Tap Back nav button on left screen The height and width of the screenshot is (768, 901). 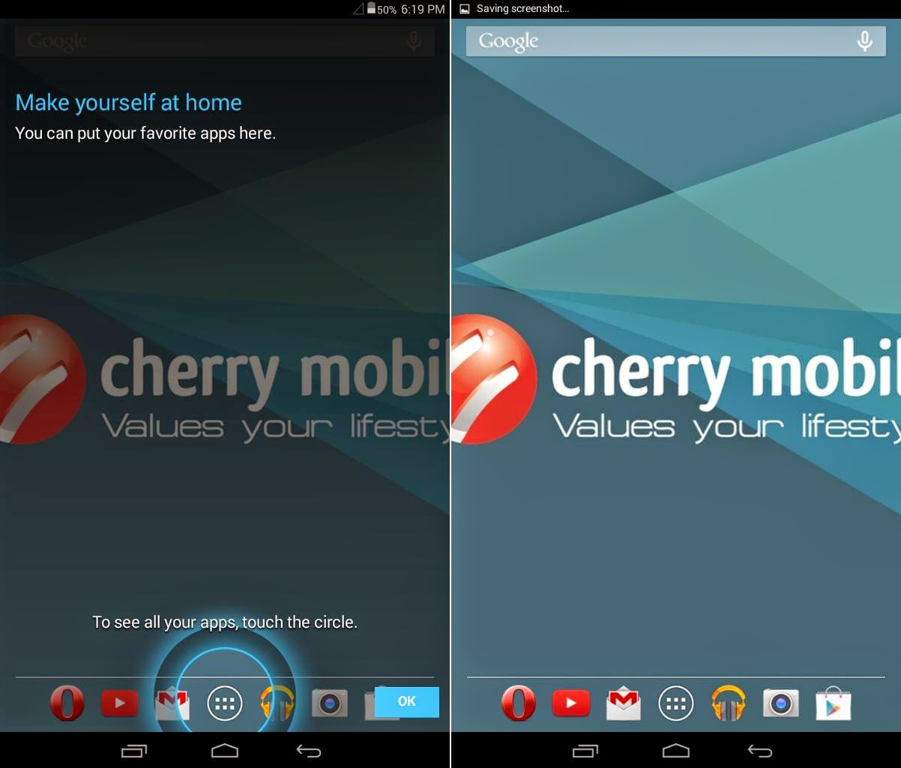point(309,751)
